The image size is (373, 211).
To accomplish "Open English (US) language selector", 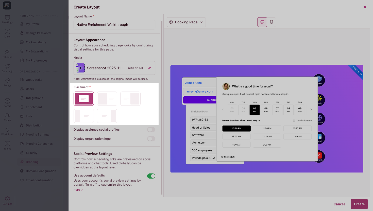I will (228, 157).
